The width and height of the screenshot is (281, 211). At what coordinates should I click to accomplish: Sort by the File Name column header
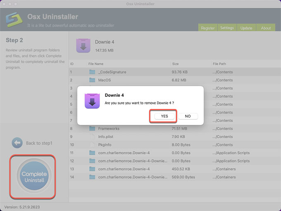96,64
